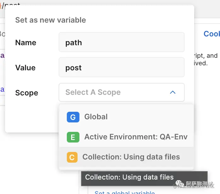Click the script description text at right
Screen dimensions: 220x194
tap(206, 59)
